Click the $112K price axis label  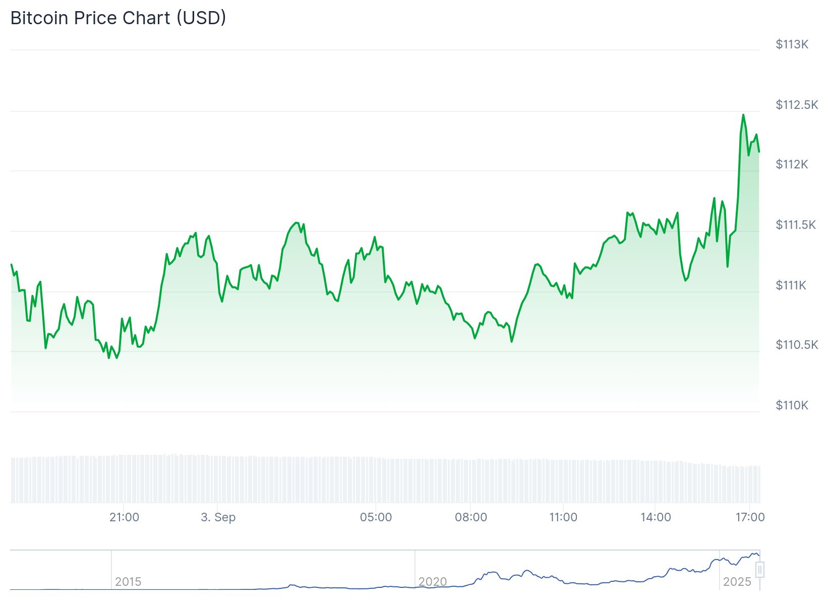point(792,164)
